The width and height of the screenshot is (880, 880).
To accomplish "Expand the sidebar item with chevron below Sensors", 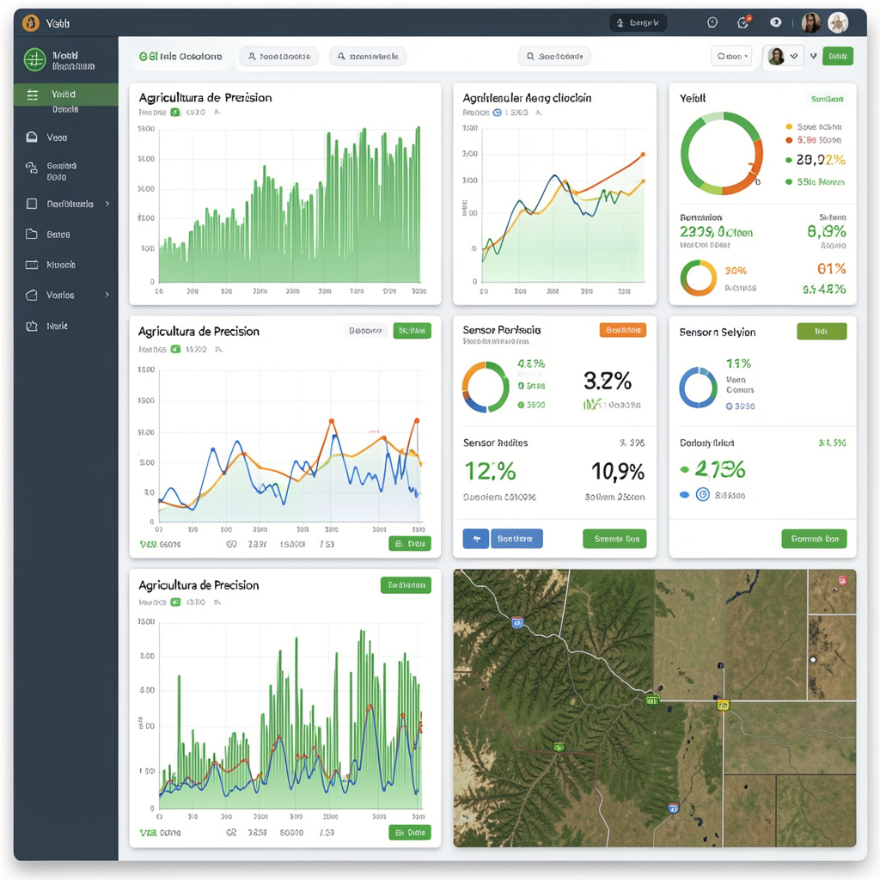I will pyautogui.click(x=107, y=204).
